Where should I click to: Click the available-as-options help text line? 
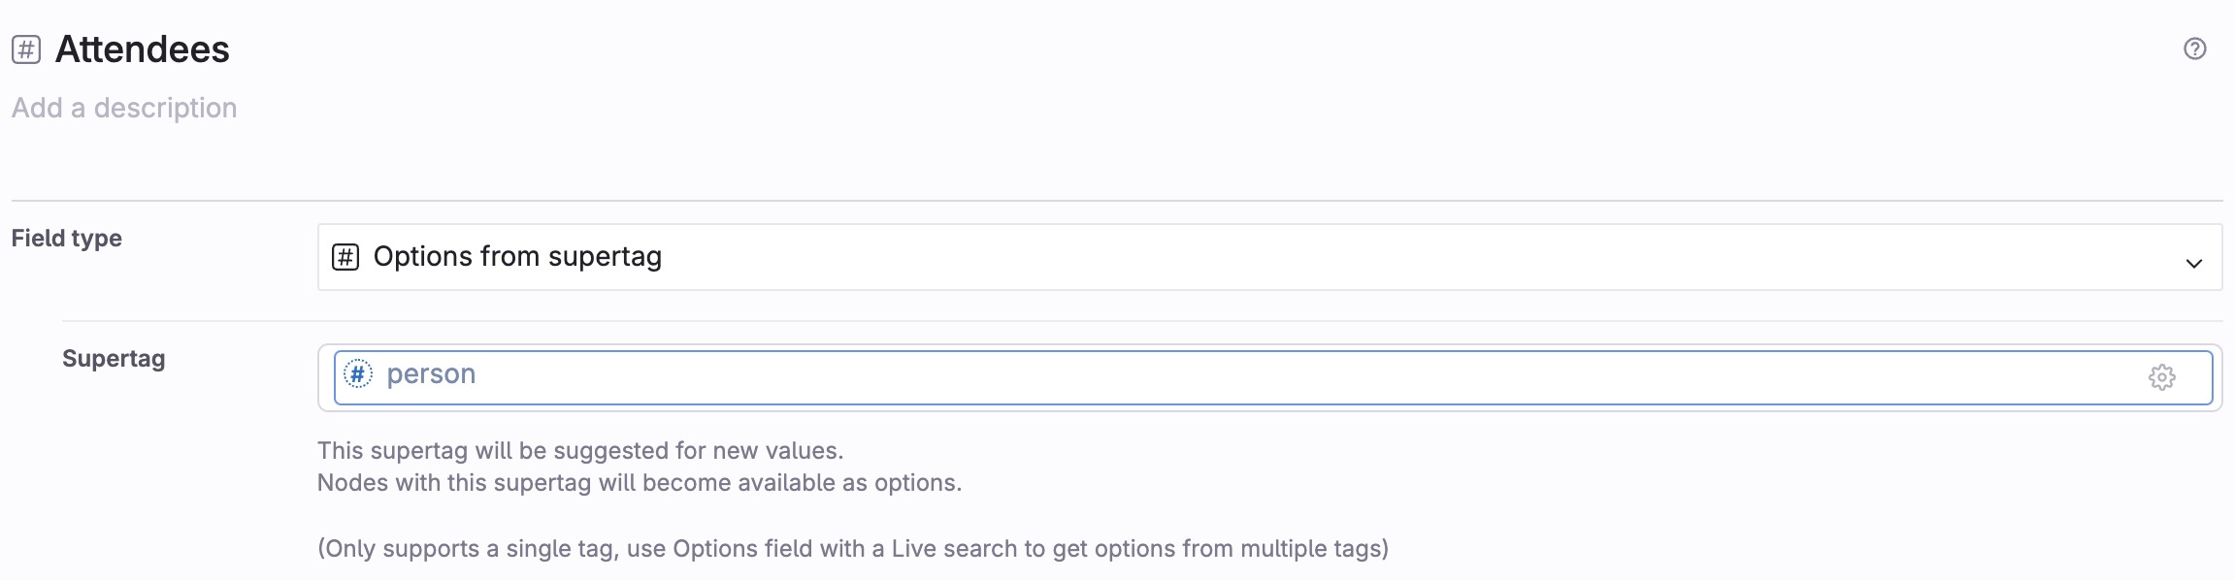tap(640, 483)
